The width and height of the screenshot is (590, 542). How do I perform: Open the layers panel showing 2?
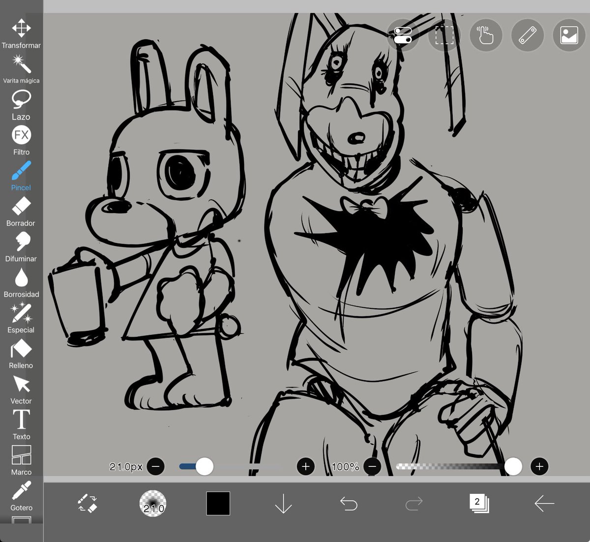coord(479,504)
